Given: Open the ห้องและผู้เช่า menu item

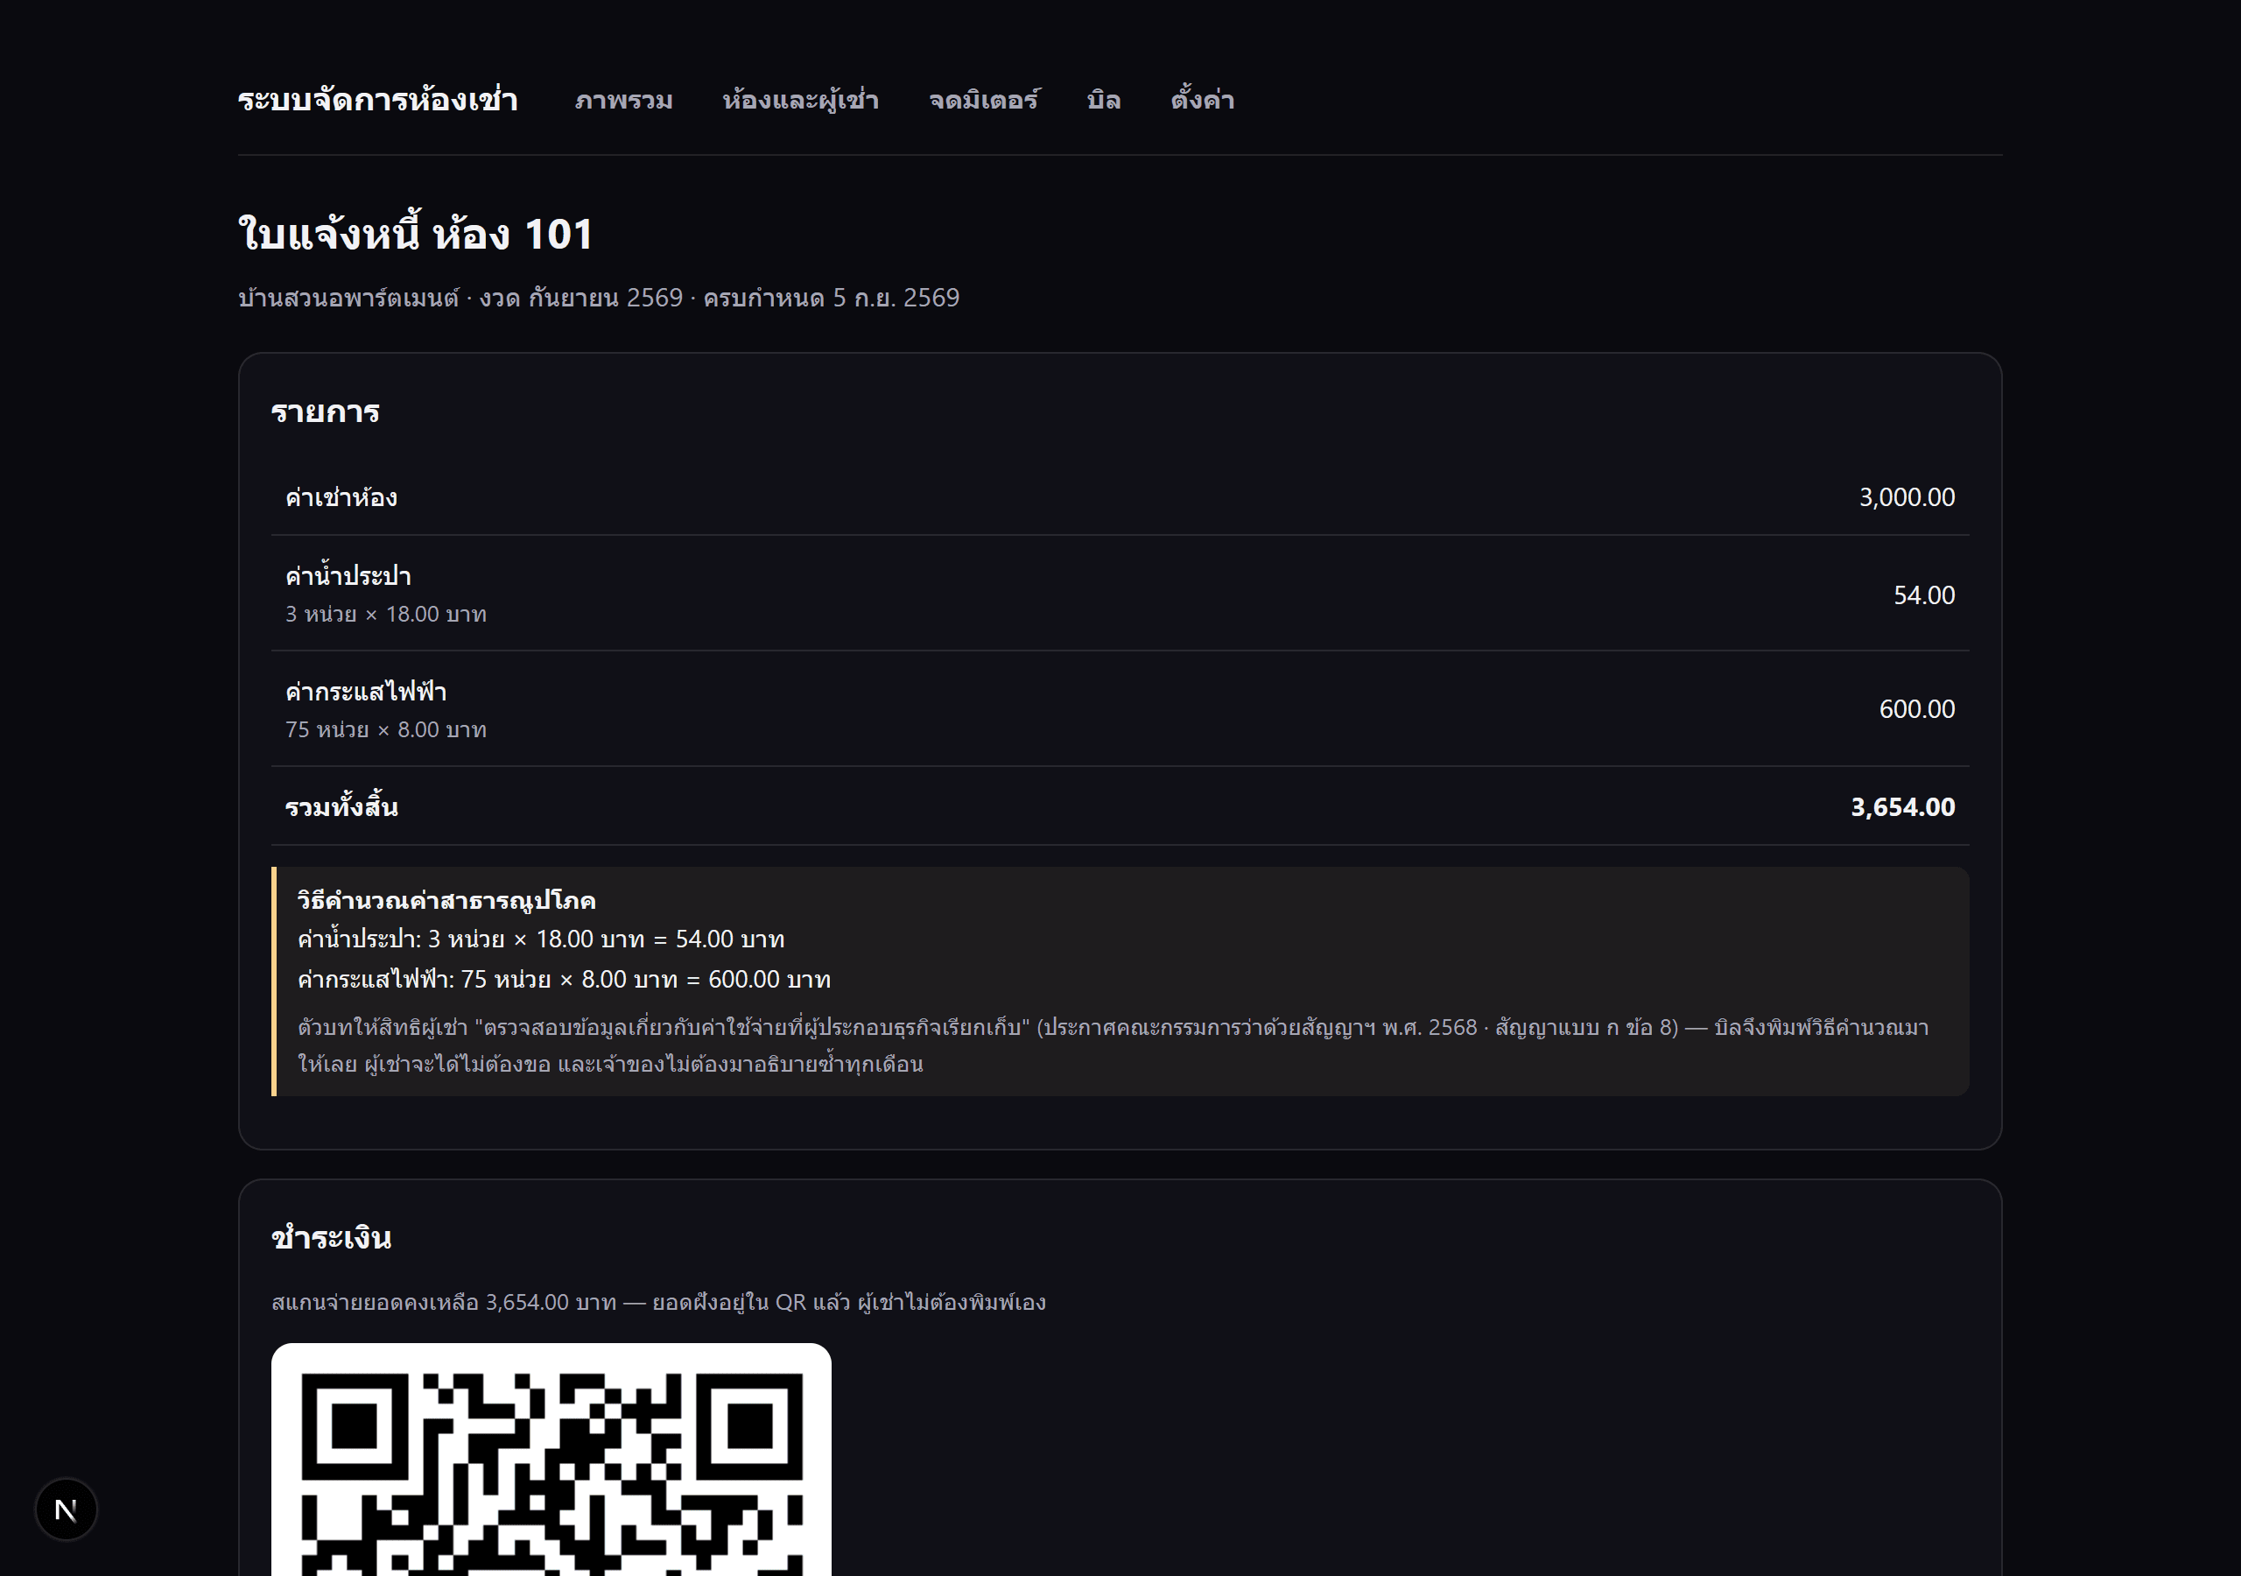Looking at the screenshot, I should [x=800, y=100].
